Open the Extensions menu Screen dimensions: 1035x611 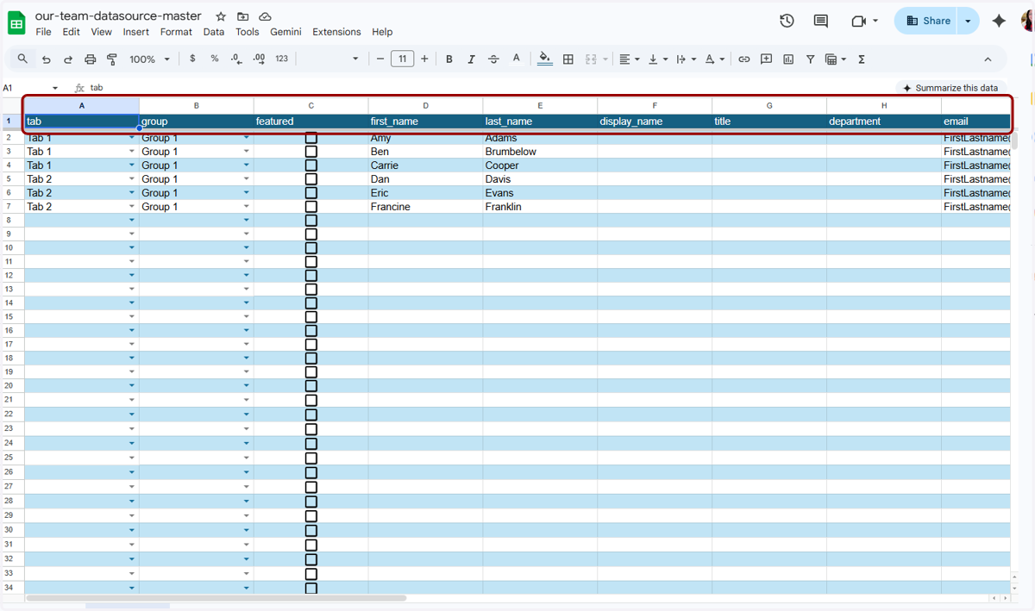[x=336, y=32]
